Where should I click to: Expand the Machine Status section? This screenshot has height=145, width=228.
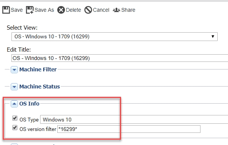pos(14,87)
